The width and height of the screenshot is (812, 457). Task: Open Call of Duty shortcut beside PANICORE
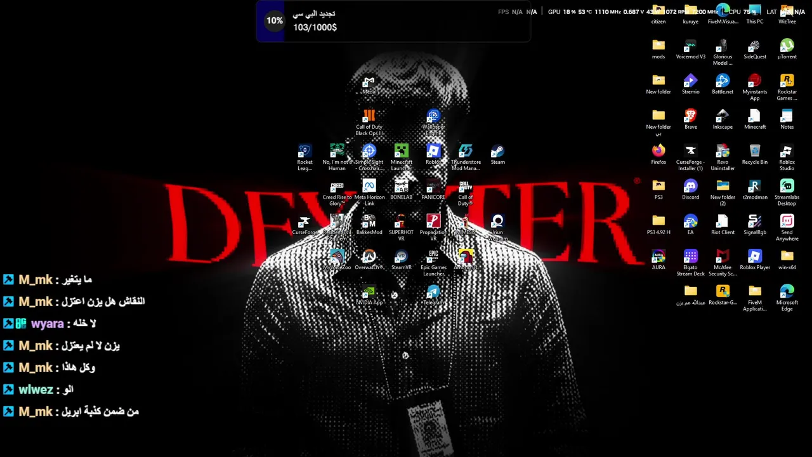(x=466, y=193)
